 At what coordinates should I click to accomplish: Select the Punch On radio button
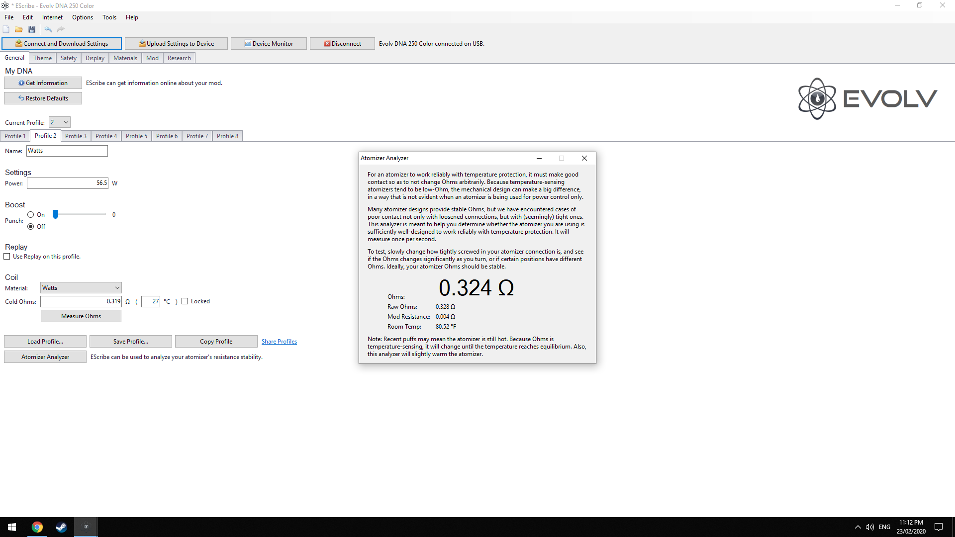pos(31,215)
